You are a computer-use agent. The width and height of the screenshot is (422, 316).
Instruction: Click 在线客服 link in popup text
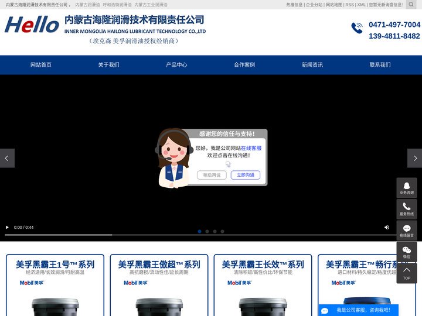[x=251, y=148]
